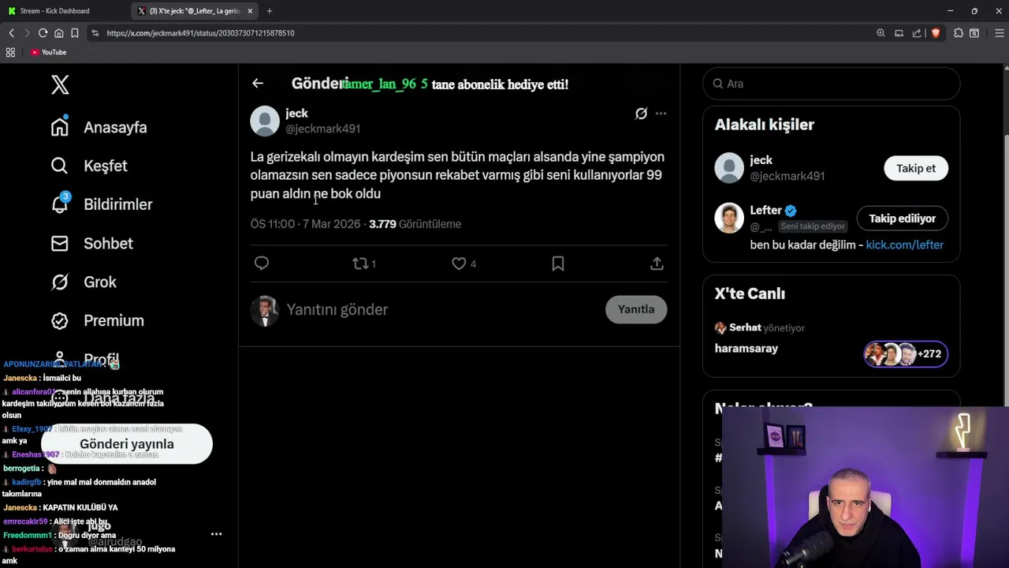Click the Grok icon in sidebar
The image size is (1009, 568).
click(60, 282)
